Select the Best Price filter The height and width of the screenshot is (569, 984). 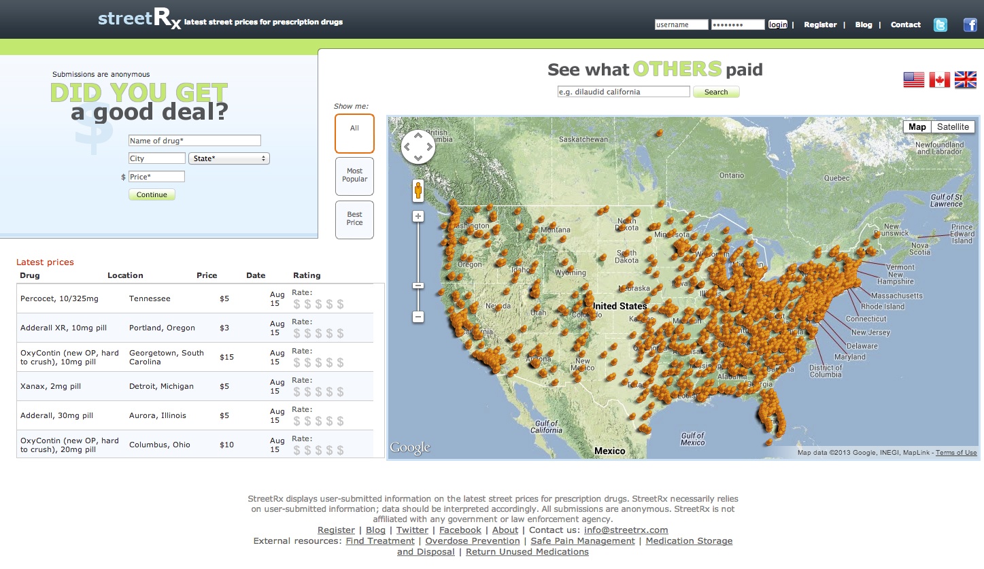point(354,219)
